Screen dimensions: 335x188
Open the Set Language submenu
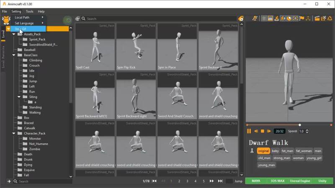pos(28,23)
